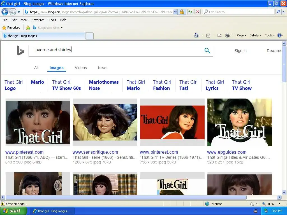Open the Edit menu
The width and height of the screenshot is (287, 215).
click(14, 20)
